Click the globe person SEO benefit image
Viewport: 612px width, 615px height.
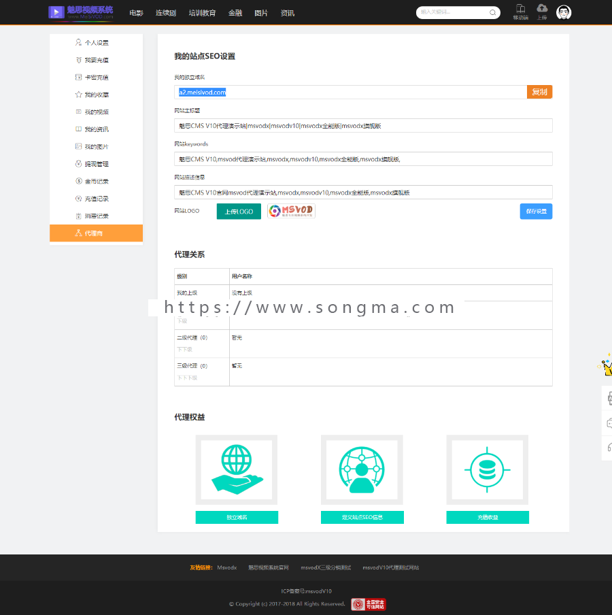[x=362, y=469]
